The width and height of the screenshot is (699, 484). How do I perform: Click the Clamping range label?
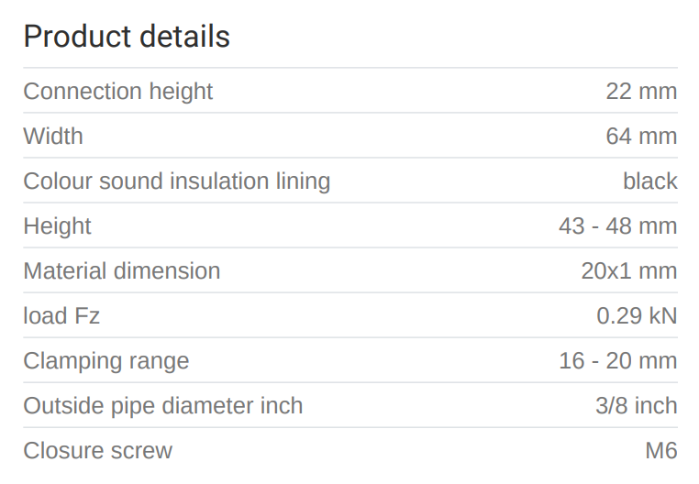pyautogui.click(x=105, y=361)
